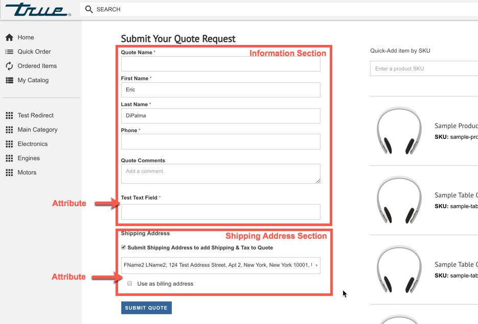Click the Quote Name input field
This screenshot has height=324, width=478.
[221, 64]
